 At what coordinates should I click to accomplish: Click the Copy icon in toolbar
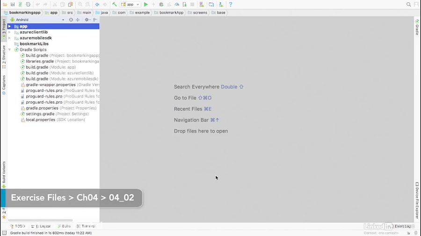click(x=63, y=5)
